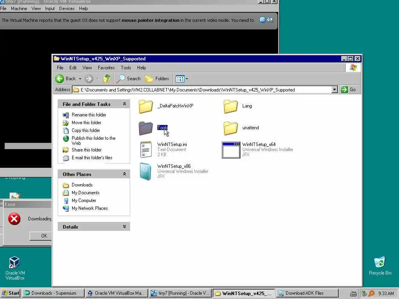Open My Network Places link
Viewport: 399px width, 299px height.
click(90, 208)
